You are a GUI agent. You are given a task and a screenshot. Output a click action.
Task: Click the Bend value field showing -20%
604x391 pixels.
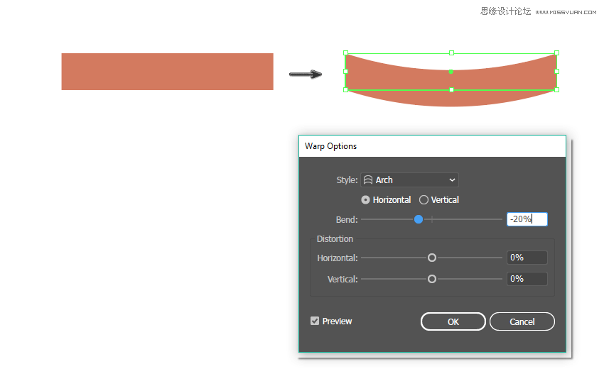coord(527,219)
